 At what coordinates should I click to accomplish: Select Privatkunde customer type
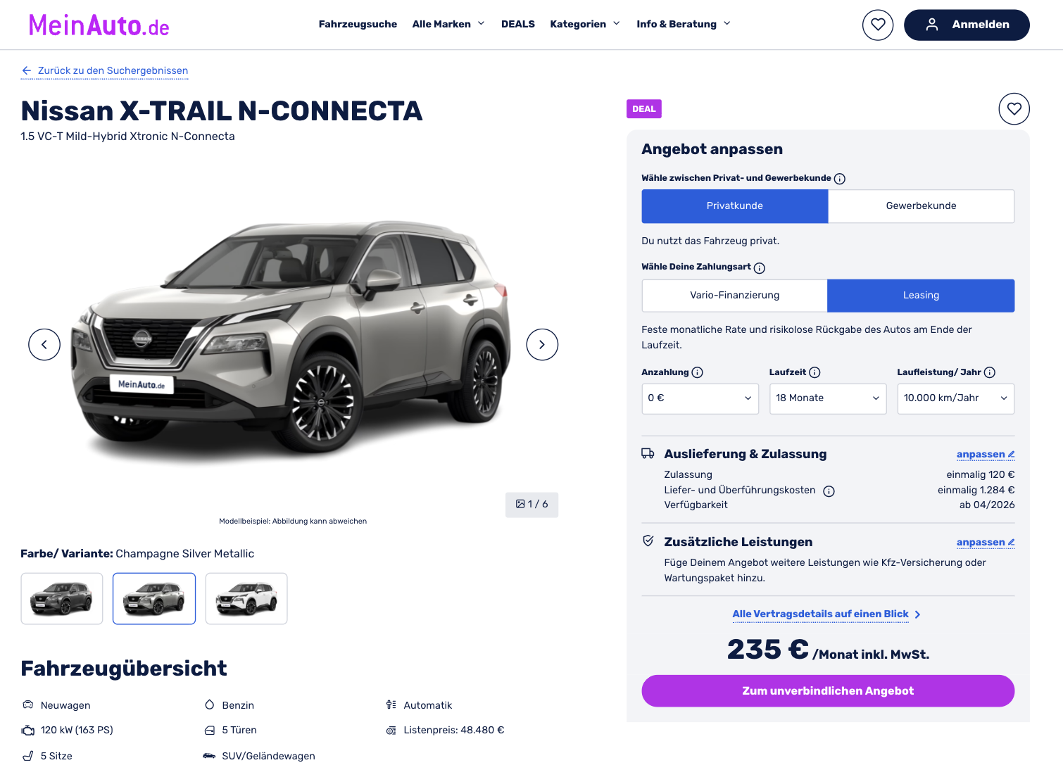(x=735, y=206)
